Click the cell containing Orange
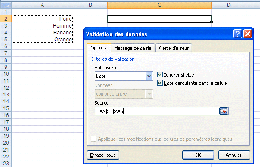The width and height of the screenshot is (260, 167). pyautogui.click(x=42, y=40)
